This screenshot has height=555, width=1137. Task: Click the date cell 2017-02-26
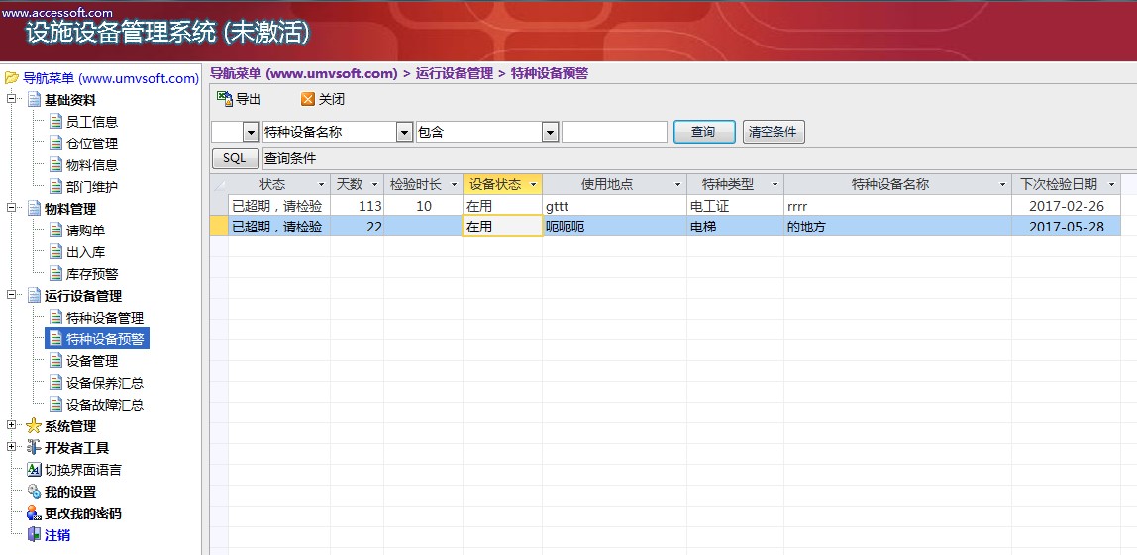[1066, 206]
